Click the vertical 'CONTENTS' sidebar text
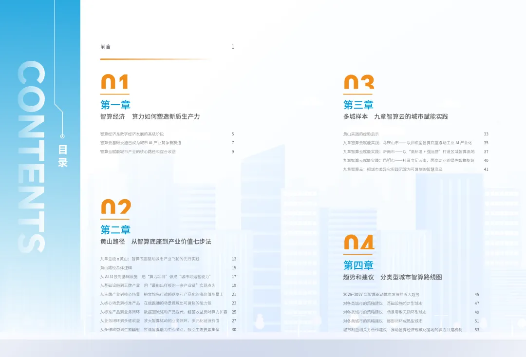Viewport: 526px width, 357px height. (31, 157)
